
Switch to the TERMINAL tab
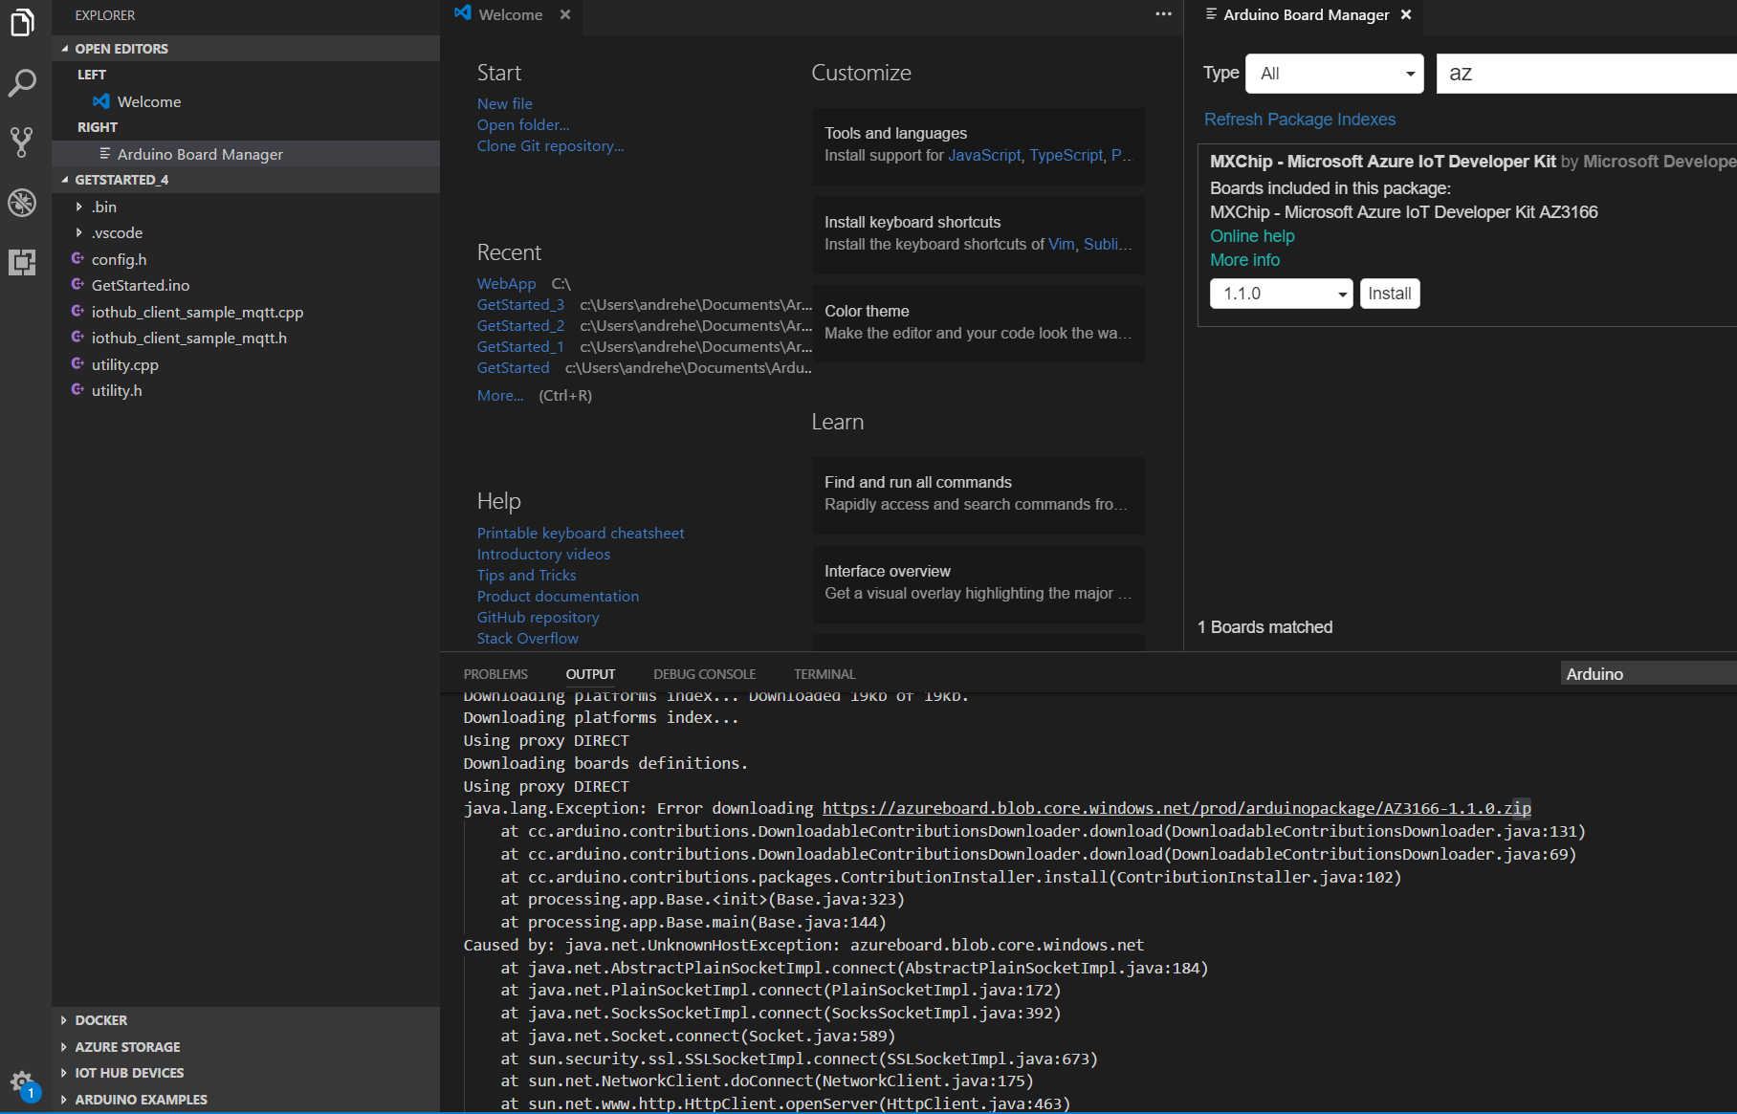click(x=824, y=674)
